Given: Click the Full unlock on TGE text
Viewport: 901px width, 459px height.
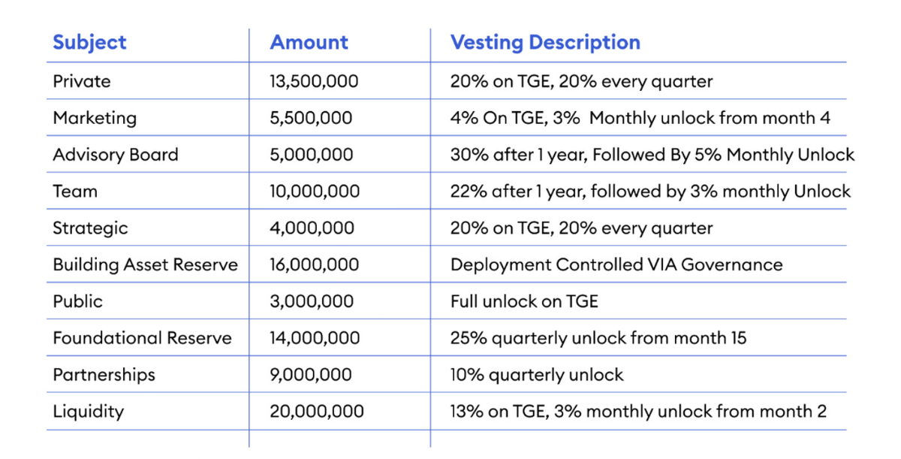Looking at the screenshot, I should tap(524, 302).
